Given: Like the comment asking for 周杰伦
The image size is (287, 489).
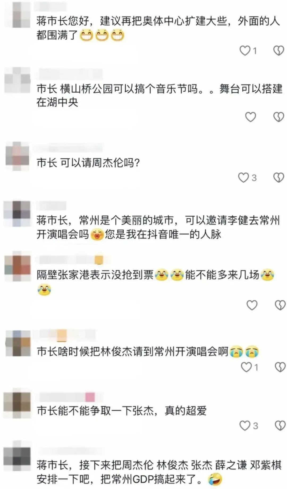Looking at the screenshot, I should [x=243, y=177].
